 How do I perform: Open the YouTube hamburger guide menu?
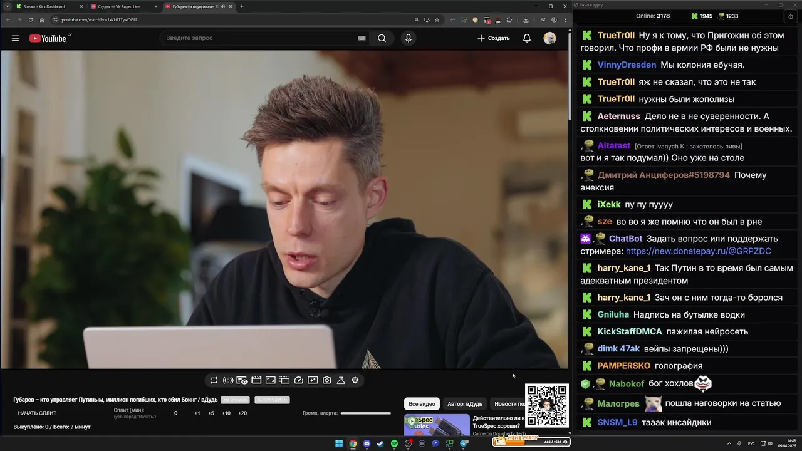click(15, 38)
